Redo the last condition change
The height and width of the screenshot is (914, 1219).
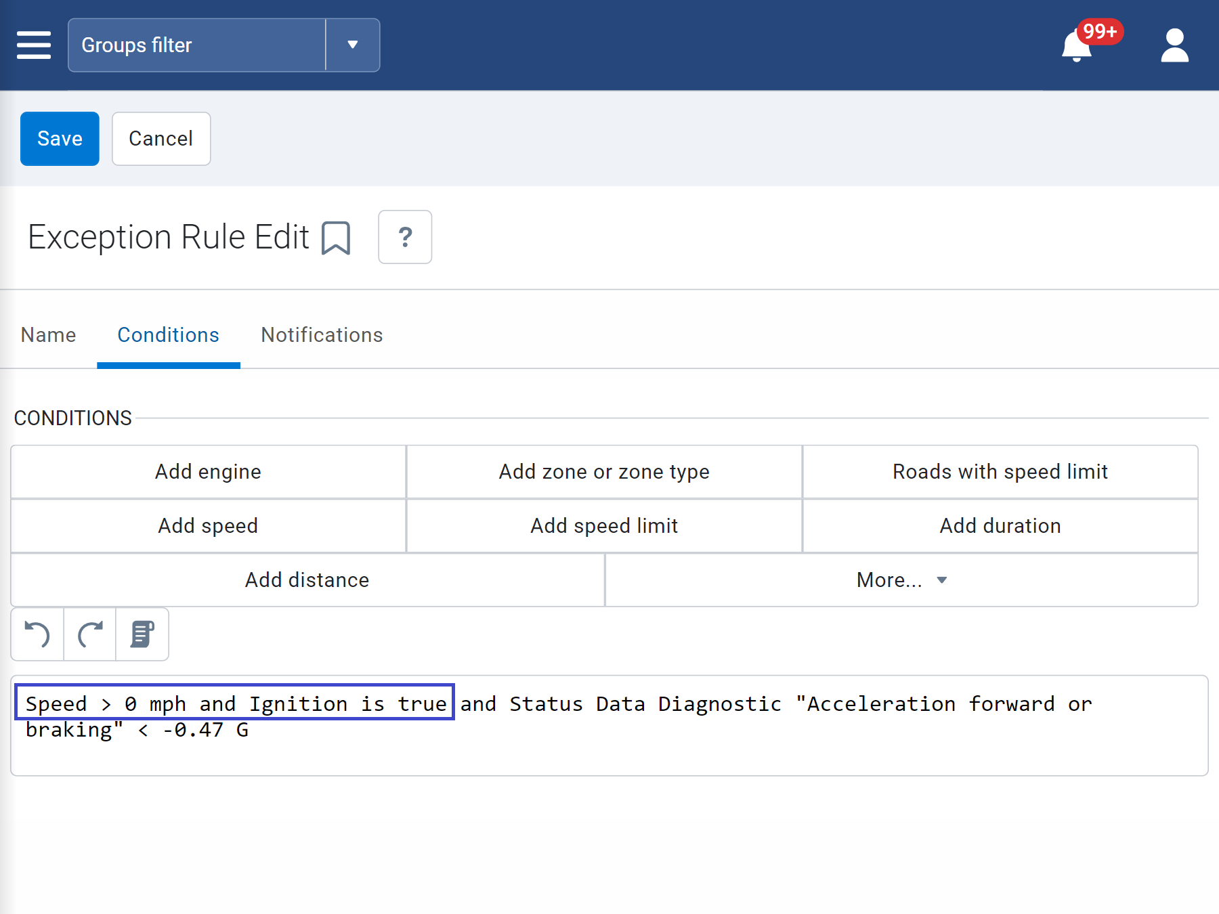click(89, 634)
